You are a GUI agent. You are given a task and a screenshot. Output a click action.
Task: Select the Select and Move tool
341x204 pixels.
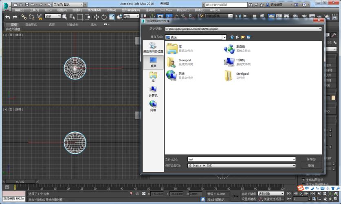(x=97, y=17)
